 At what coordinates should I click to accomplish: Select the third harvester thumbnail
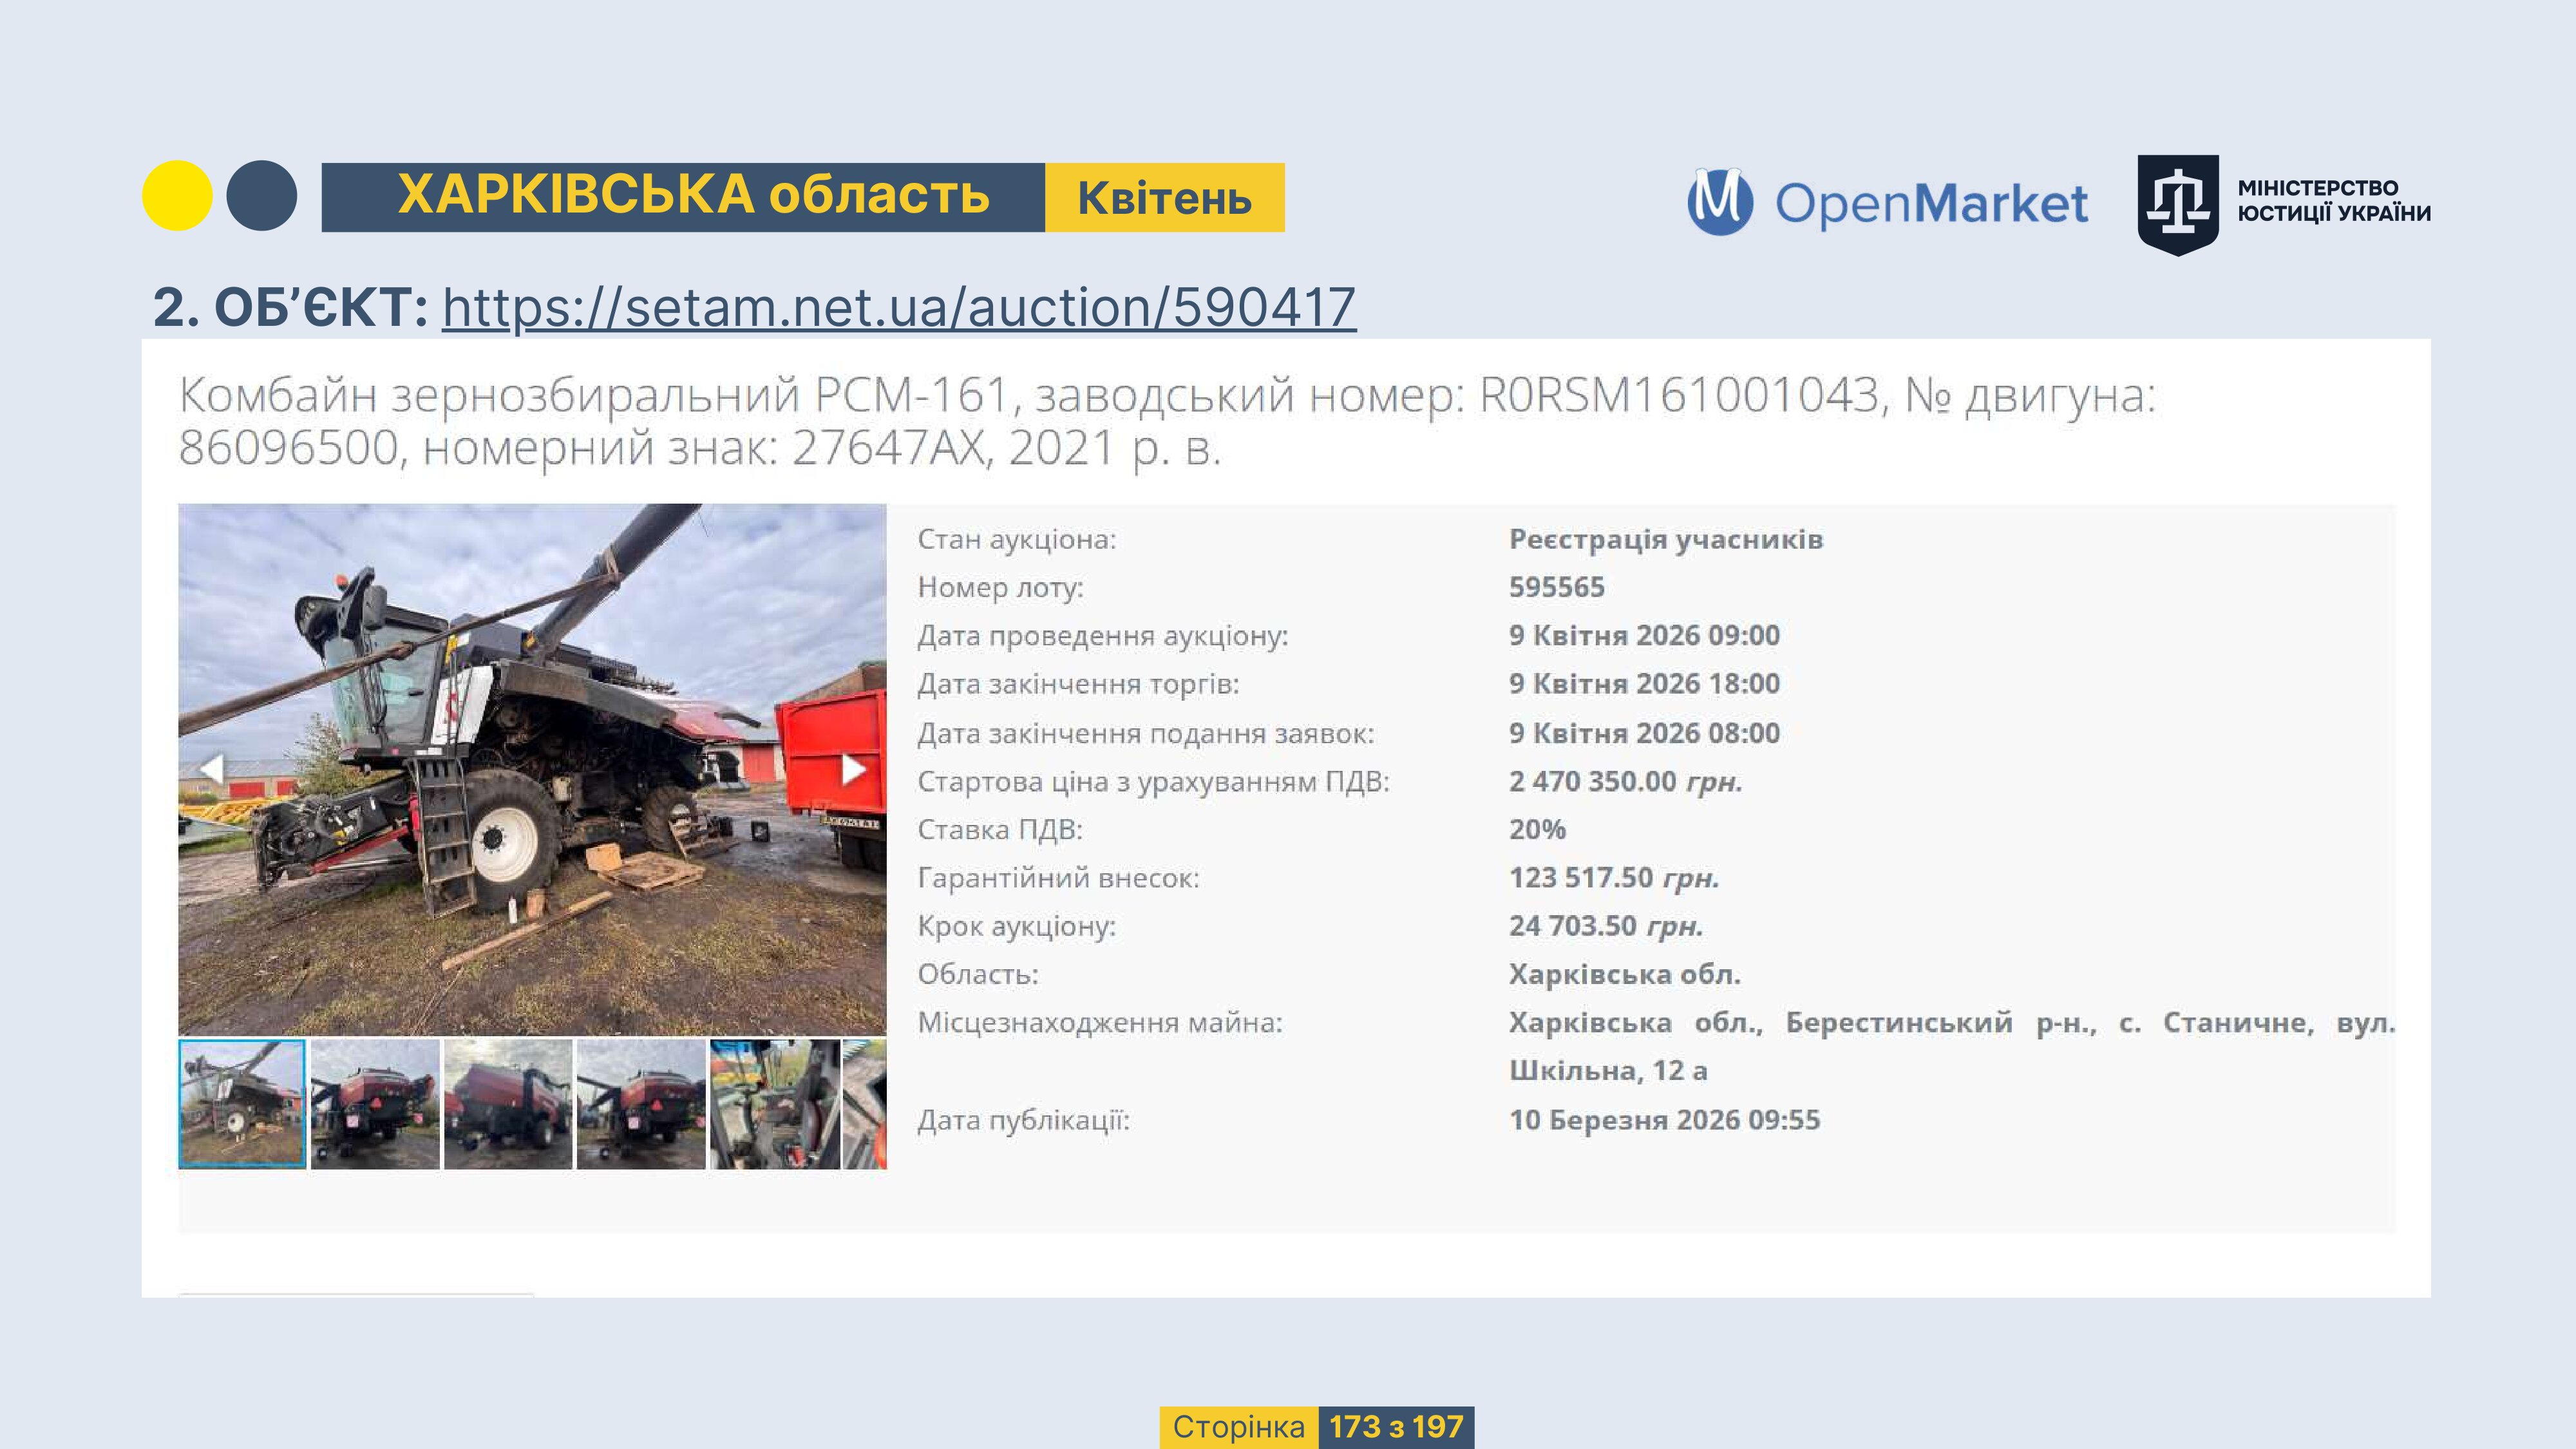(x=508, y=1103)
